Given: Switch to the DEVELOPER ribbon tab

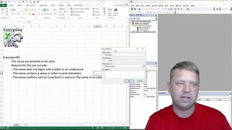Looking at the screenshot, I should 78,5.
